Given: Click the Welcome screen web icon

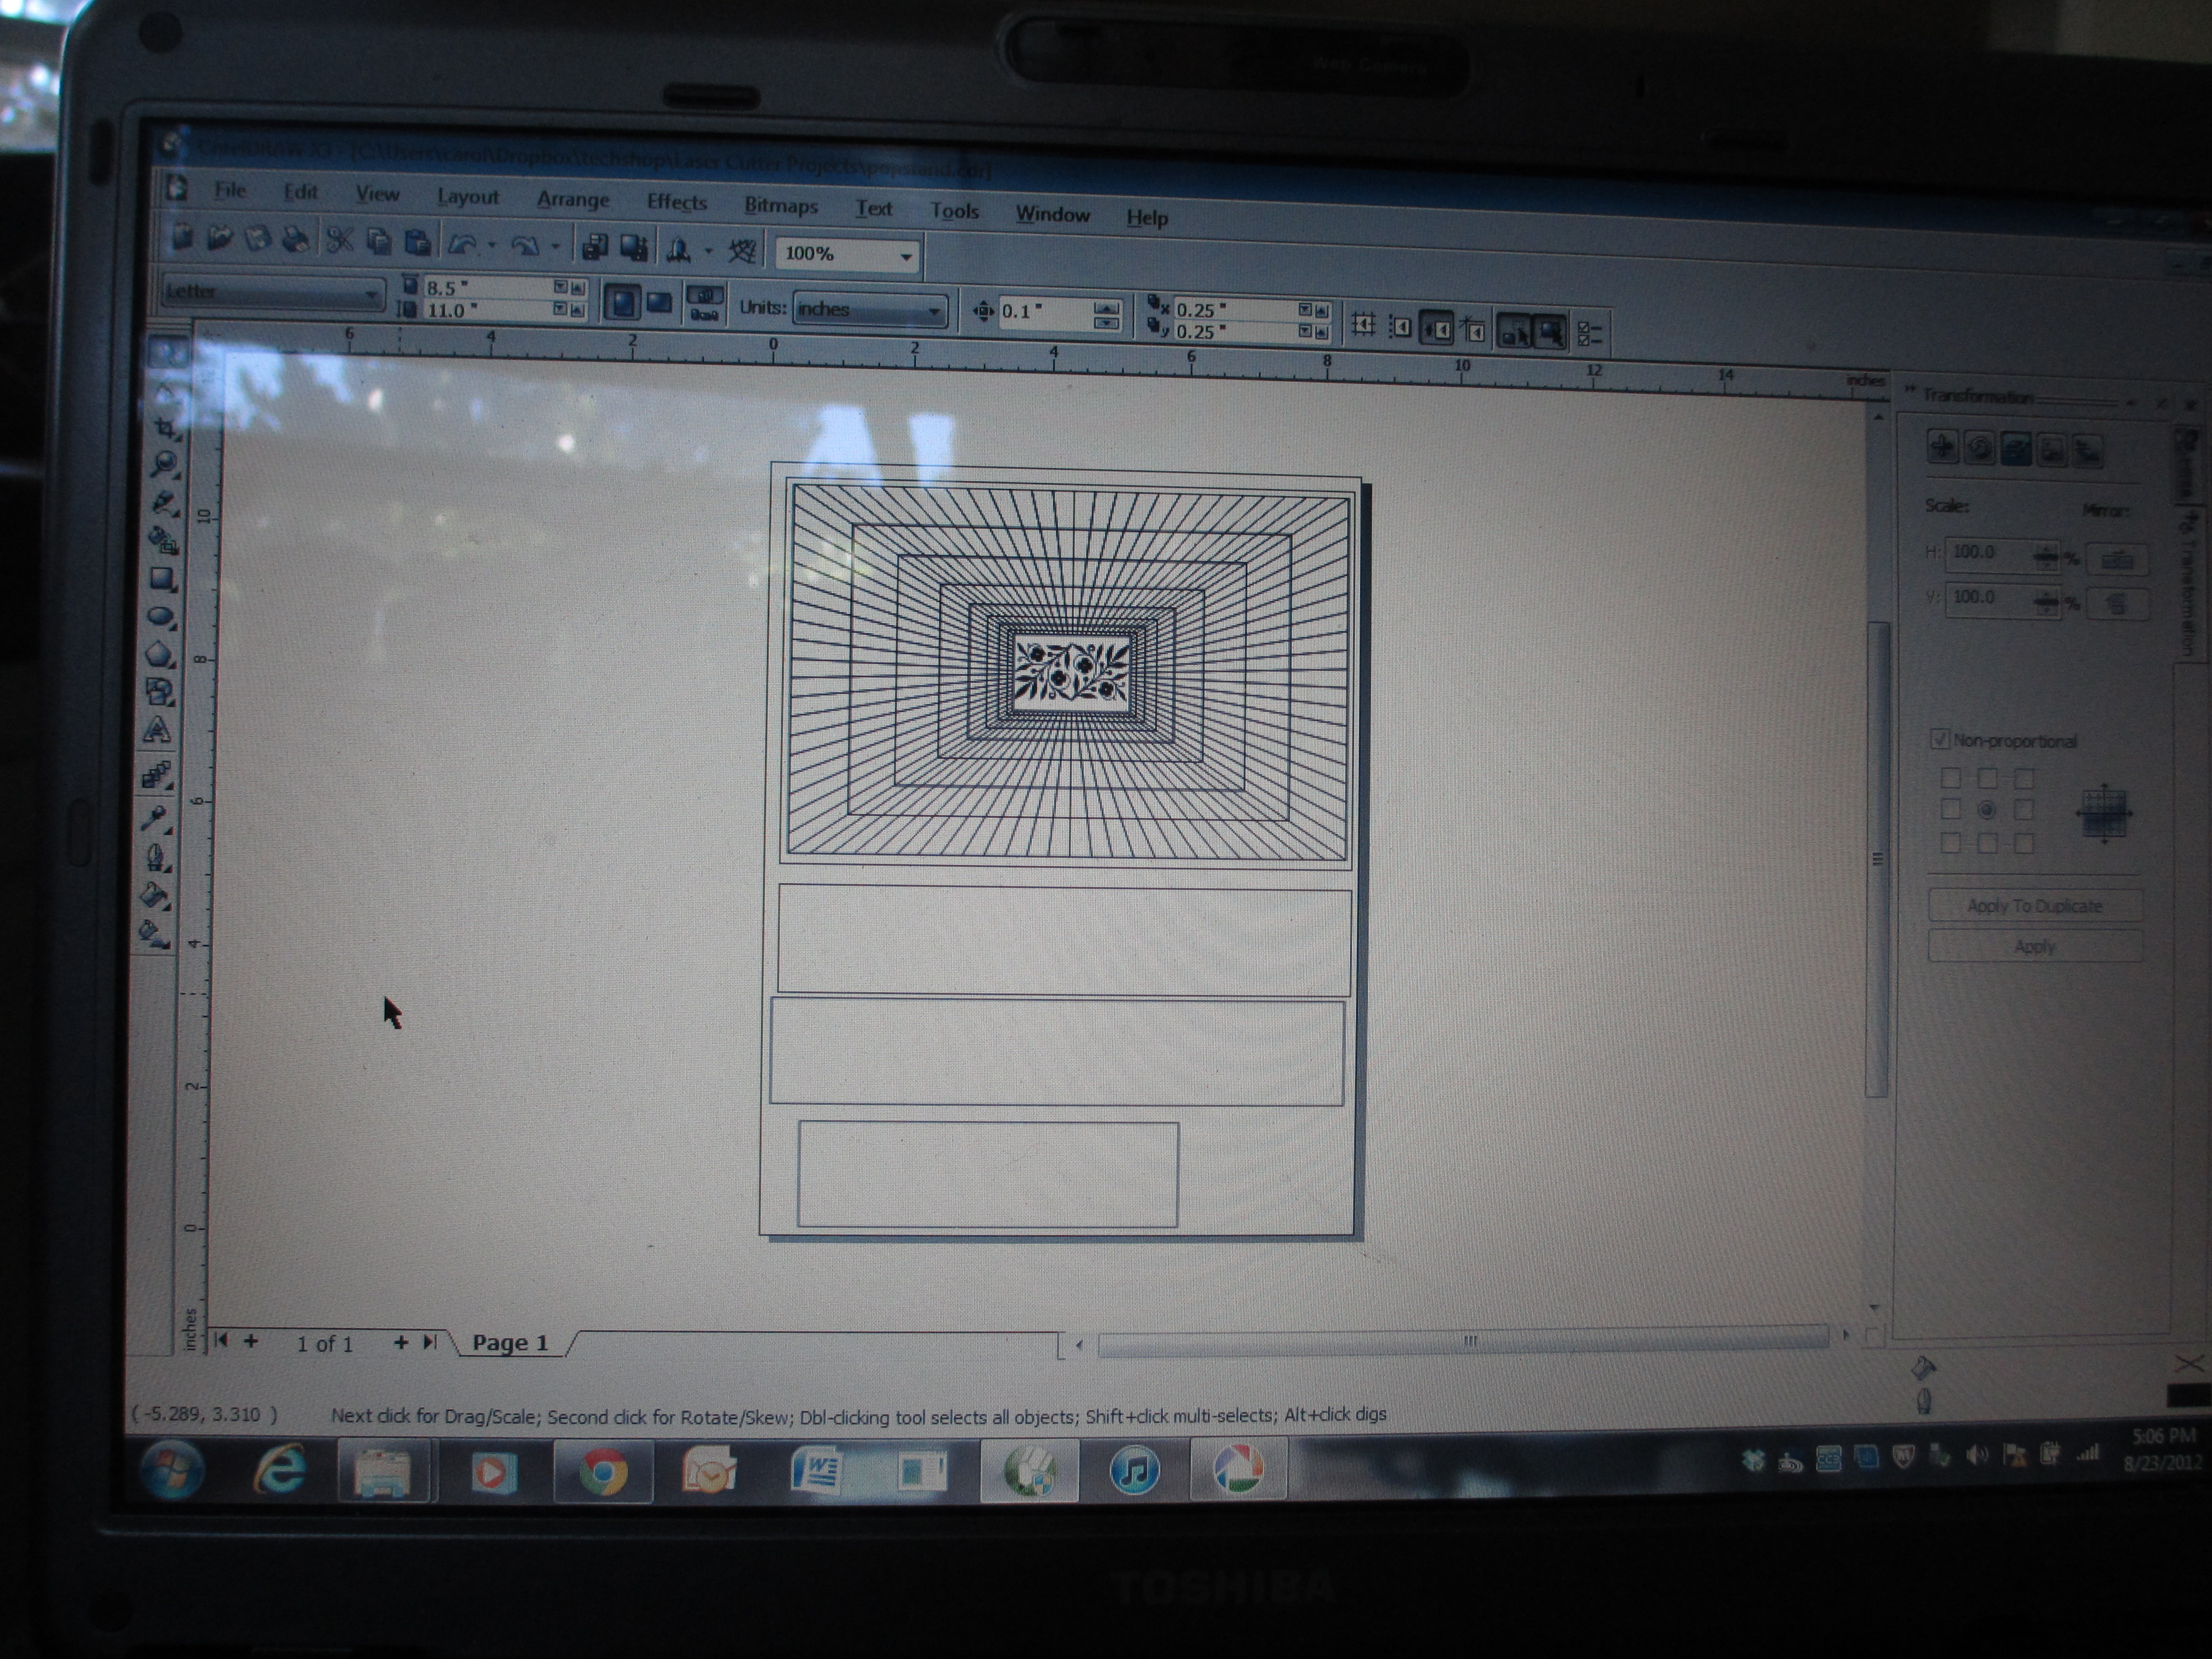Looking at the screenshot, I should 742,250.
